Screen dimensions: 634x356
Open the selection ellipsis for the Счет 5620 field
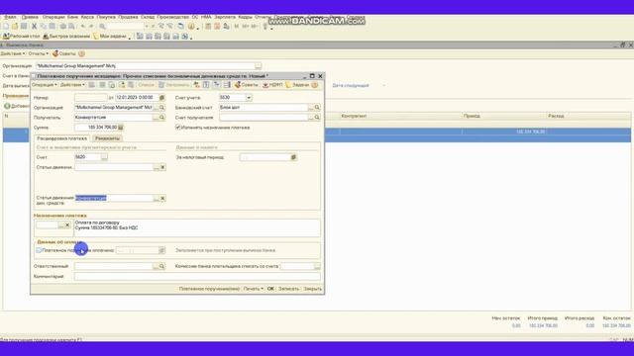[x=104, y=157]
